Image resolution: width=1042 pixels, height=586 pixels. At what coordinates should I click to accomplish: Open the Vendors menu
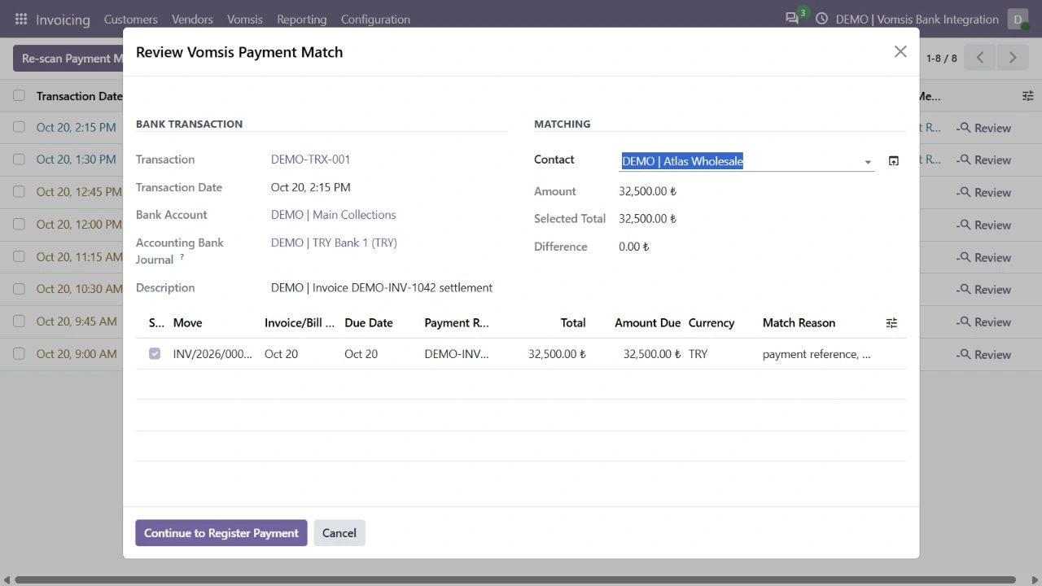coord(192,19)
